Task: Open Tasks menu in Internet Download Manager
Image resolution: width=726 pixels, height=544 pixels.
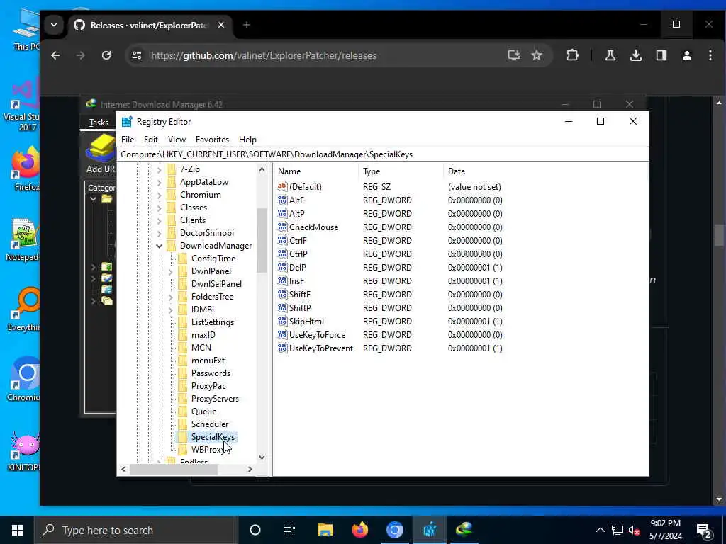Action: coord(99,122)
